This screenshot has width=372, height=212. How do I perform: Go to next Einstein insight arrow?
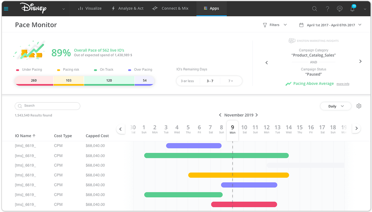click(x=360, y=61)
